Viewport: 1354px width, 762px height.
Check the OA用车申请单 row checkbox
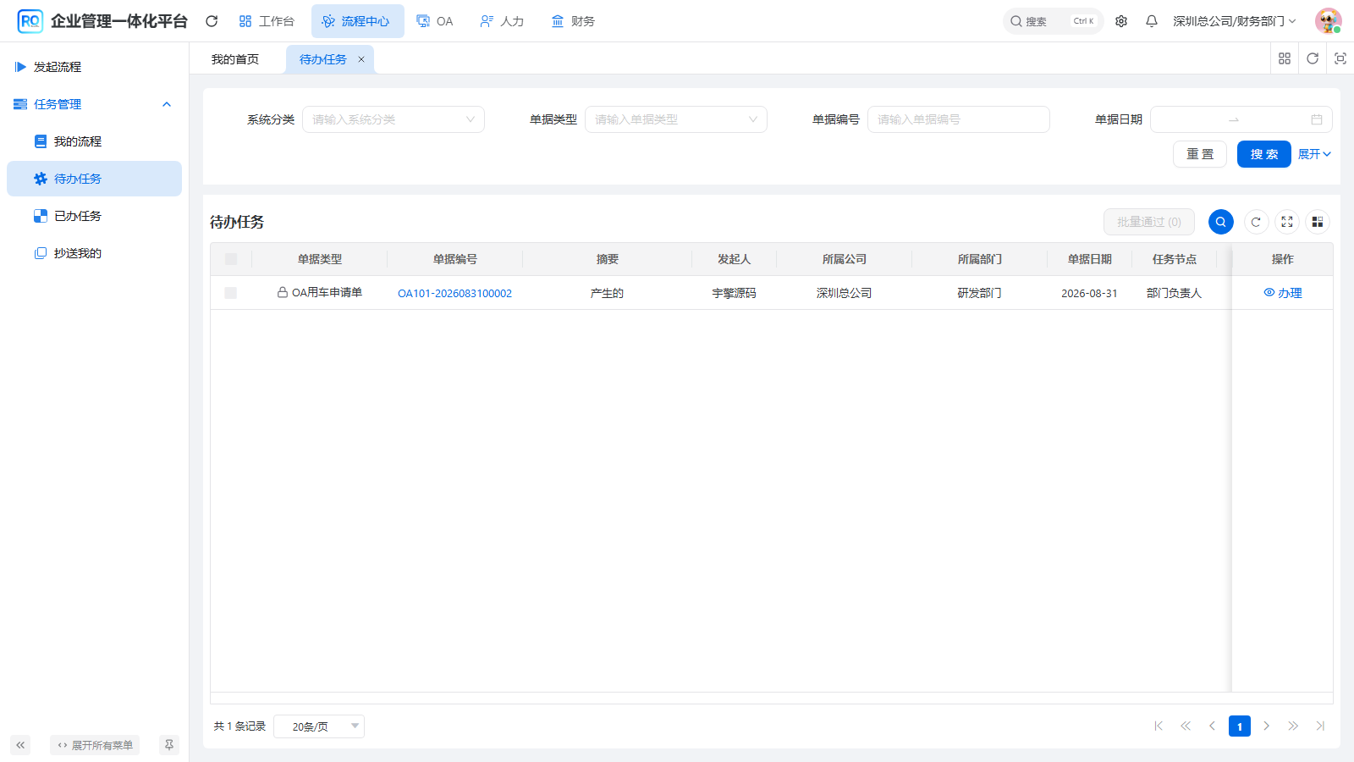(x=231, y=293)
